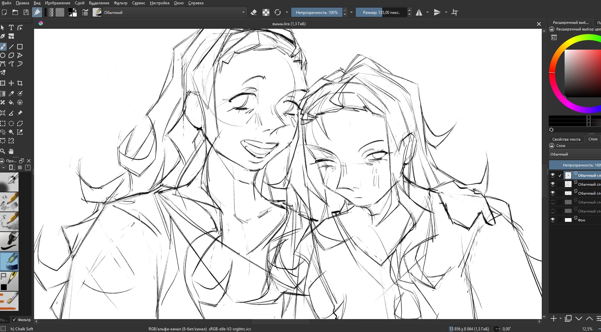Select the Pan hand tool
Screen dimensions: 601x332
tap(11, 151)
